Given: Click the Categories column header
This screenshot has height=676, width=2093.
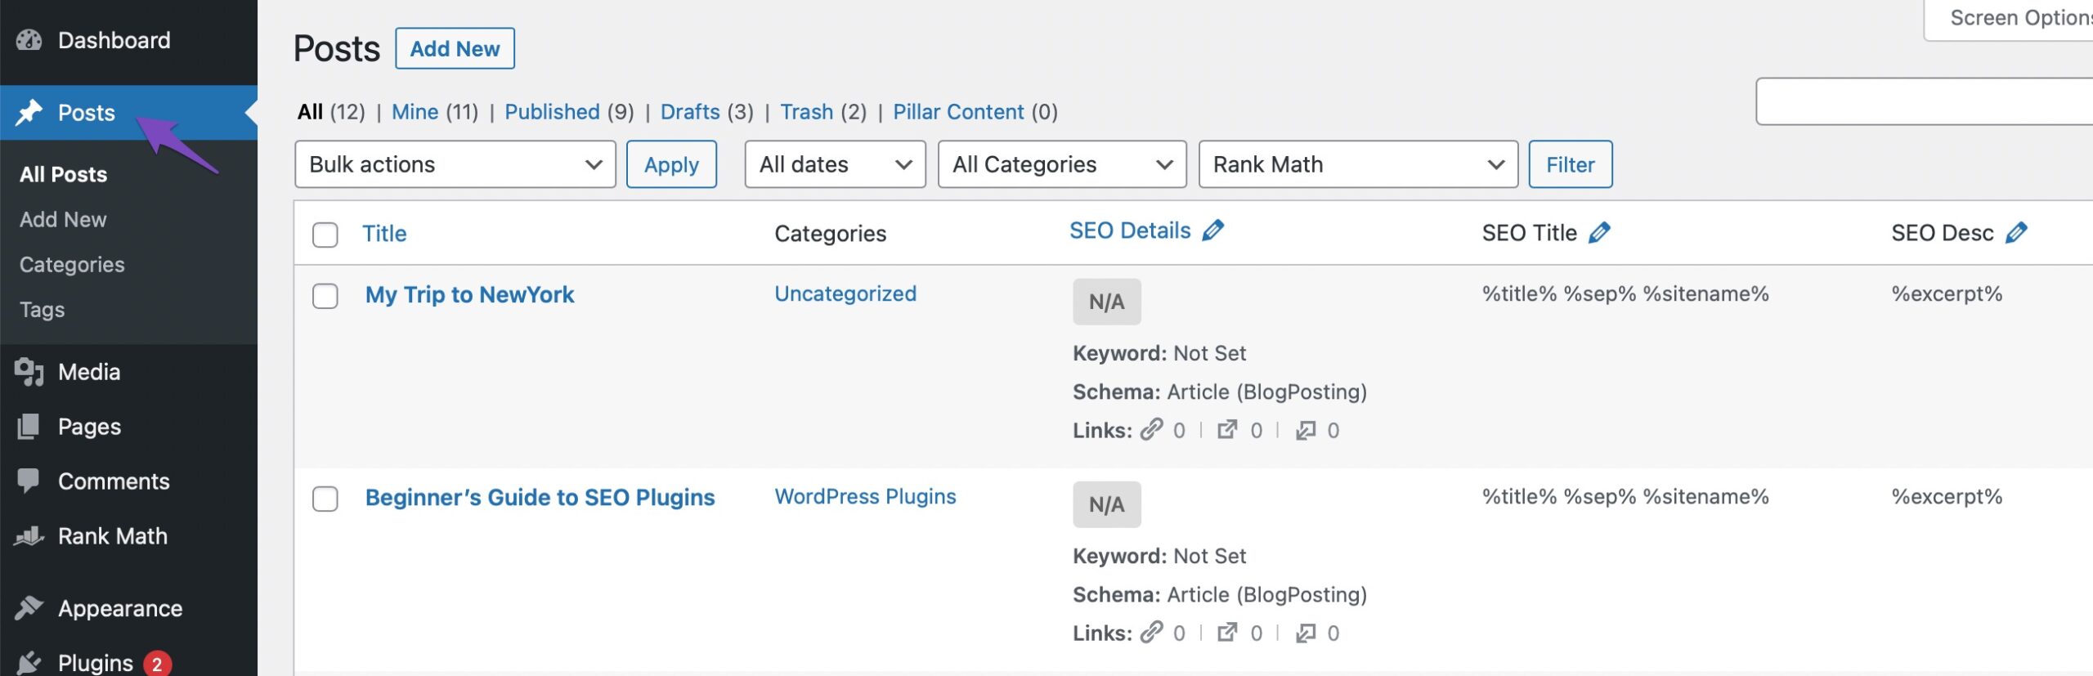Looking at the screenshot, I should [x=830, y=234].
